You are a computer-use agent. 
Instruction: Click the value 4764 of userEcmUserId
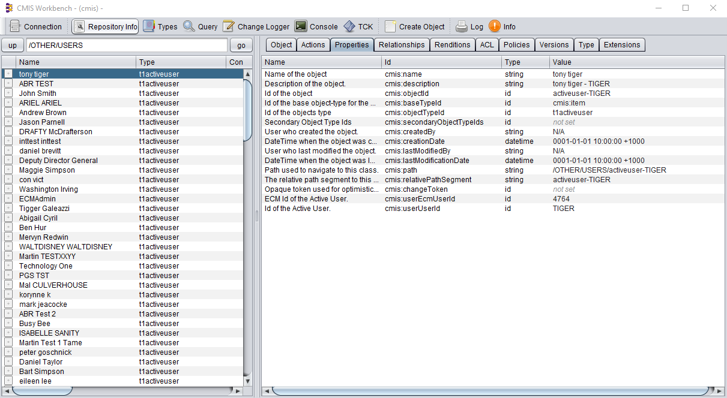tap(561, 199)
